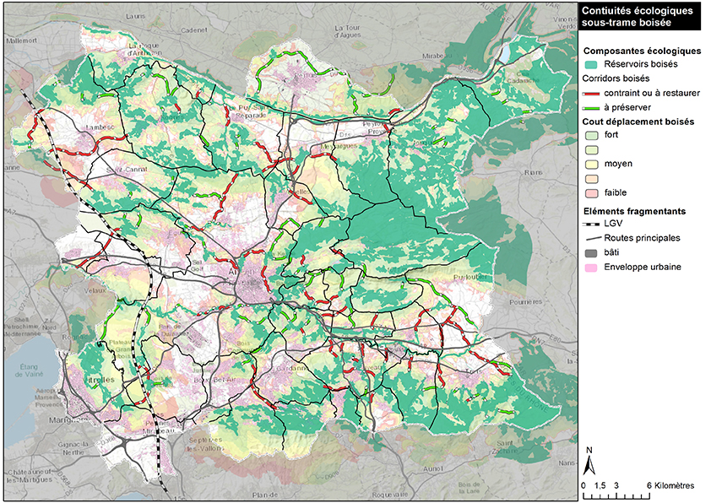Click the 'Composantes écologiques' legend heading
This screenshot has width=711, height=503.
pyautogui.click(x=642, y=51)
